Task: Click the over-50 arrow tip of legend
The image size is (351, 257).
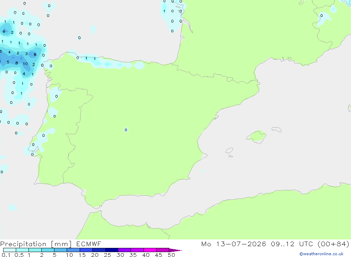Action: click(175, 250)
